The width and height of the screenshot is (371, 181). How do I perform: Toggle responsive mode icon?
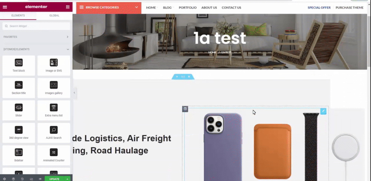point(31,179)
